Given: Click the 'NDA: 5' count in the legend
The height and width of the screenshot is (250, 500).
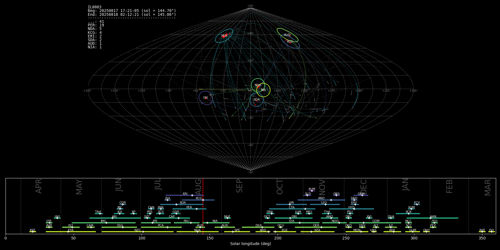Looking at the screenshot, I should coord(95,29).
